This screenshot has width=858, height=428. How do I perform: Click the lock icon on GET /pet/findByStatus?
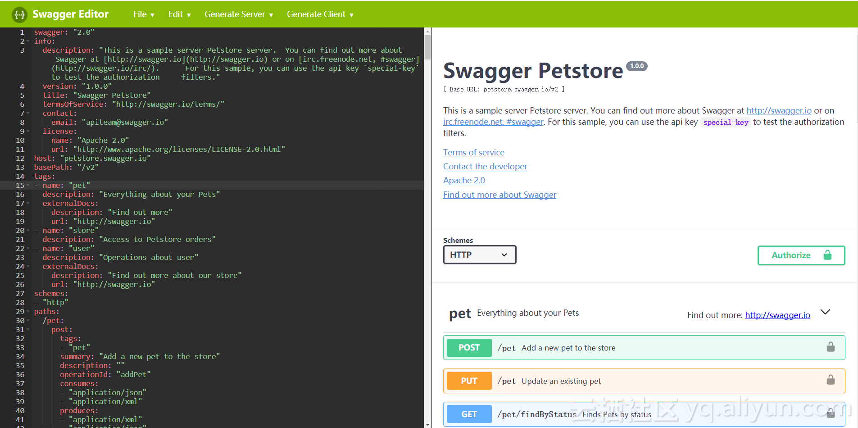pos(831,413)
